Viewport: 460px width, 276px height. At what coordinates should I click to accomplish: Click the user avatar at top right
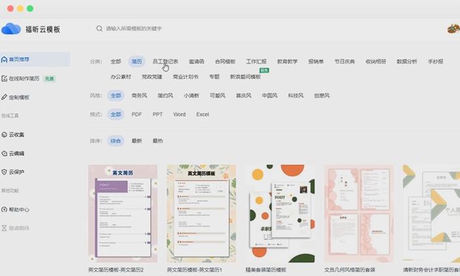453,29
